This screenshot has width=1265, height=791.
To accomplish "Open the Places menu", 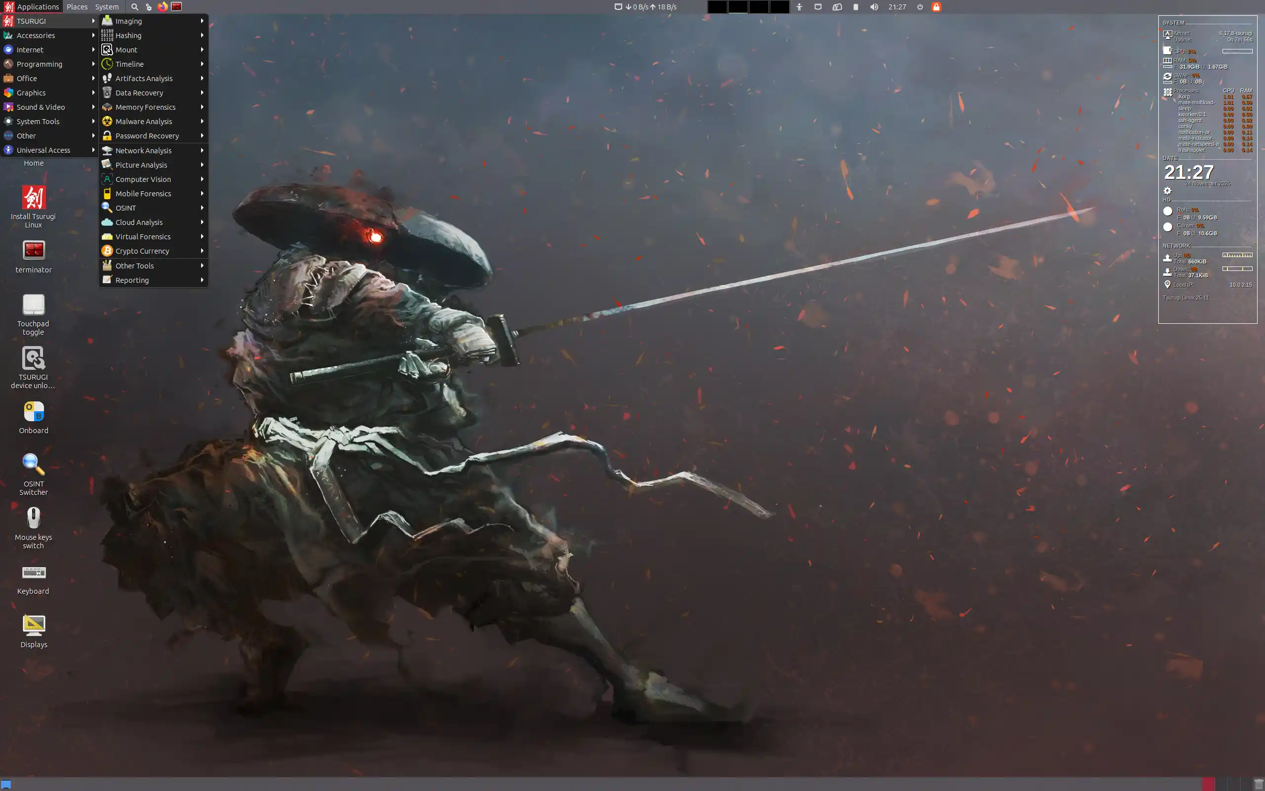I will tap(77, 6).
